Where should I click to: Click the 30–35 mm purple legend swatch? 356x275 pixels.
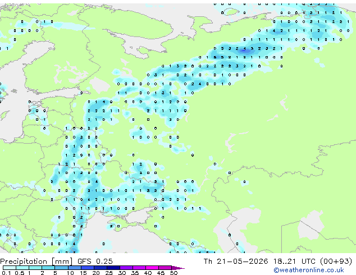[126, 268]
